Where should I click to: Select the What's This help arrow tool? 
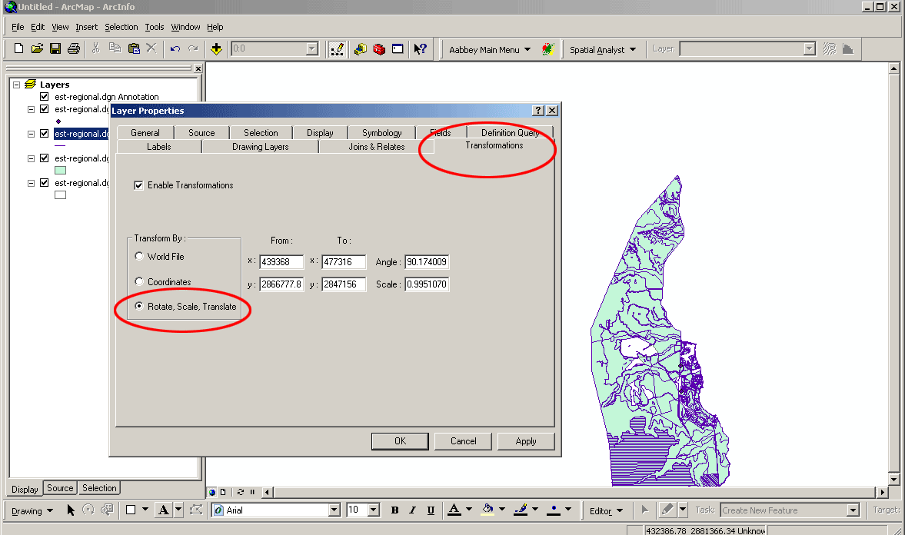pyautogui.click(x=420, y=48)
